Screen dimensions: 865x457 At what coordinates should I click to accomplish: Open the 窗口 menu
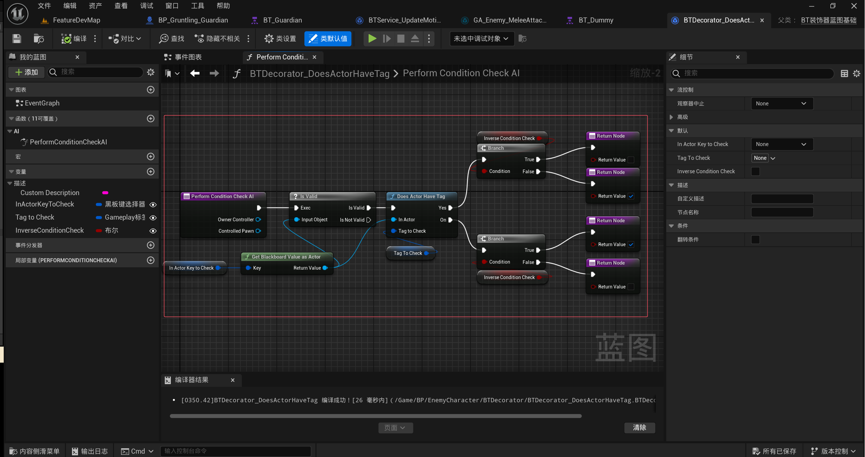pyautogui.click(x=172, y=6)
